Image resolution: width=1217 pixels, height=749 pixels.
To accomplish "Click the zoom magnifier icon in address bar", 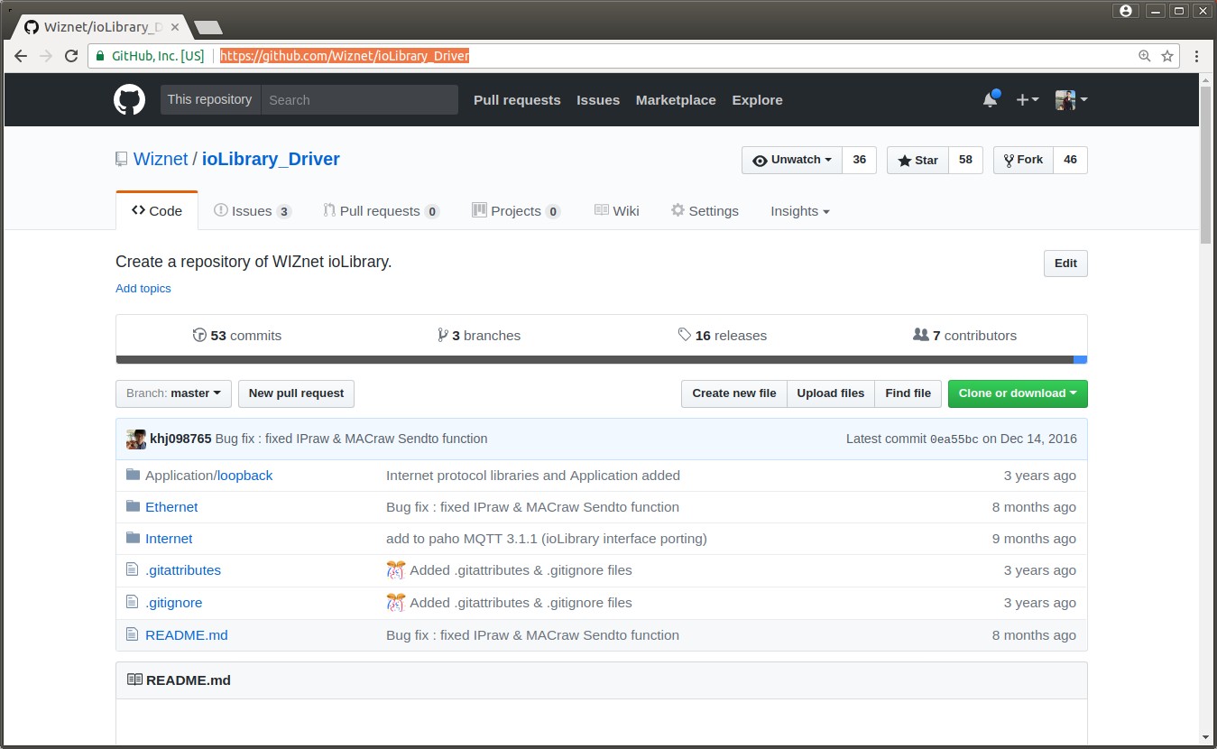I will pyautogui.click(x=1145, y=56).
